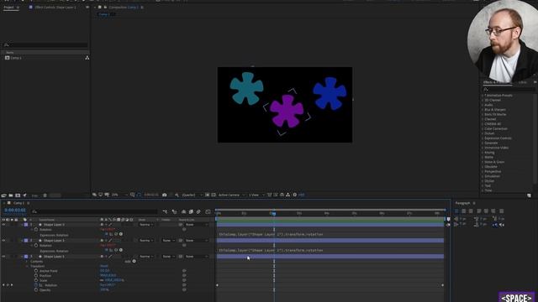Screen dimensions: 538x302
Task: Hide the first layer with its eye icon
Action: coord(3,225)
